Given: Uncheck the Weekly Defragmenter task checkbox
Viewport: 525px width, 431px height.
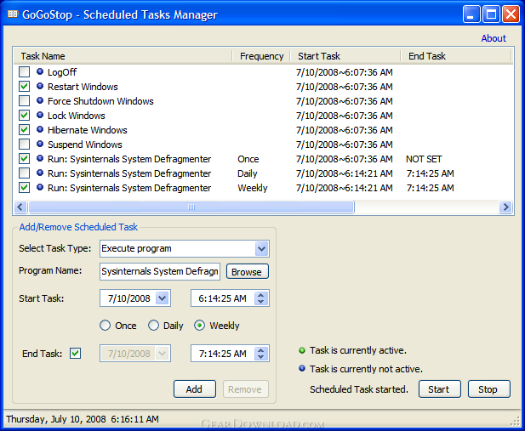Looking at the screenshot, I should pos(24,187).
